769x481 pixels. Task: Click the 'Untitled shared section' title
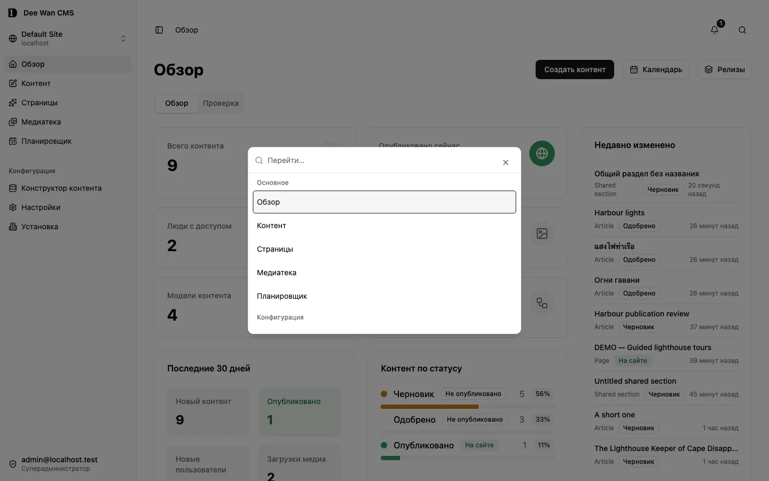pyautogui.click(x=635, y=381)
